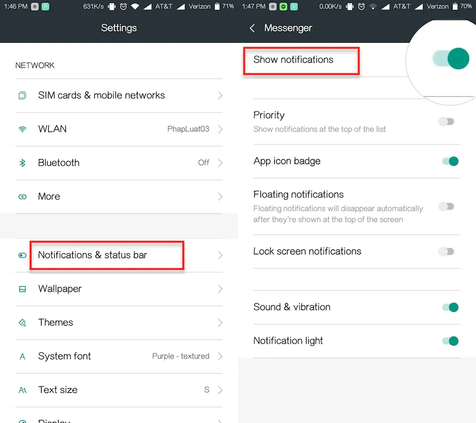Tap the More link icon
Viewport: 476px width, 423px height.
(22, 197)
